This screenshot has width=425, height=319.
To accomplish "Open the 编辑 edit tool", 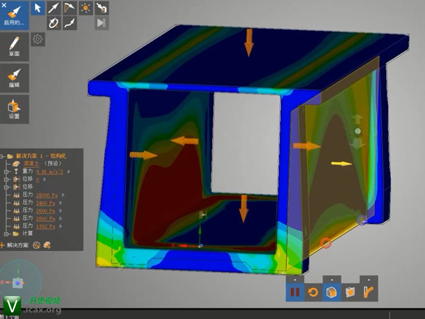I will [14, 77].
